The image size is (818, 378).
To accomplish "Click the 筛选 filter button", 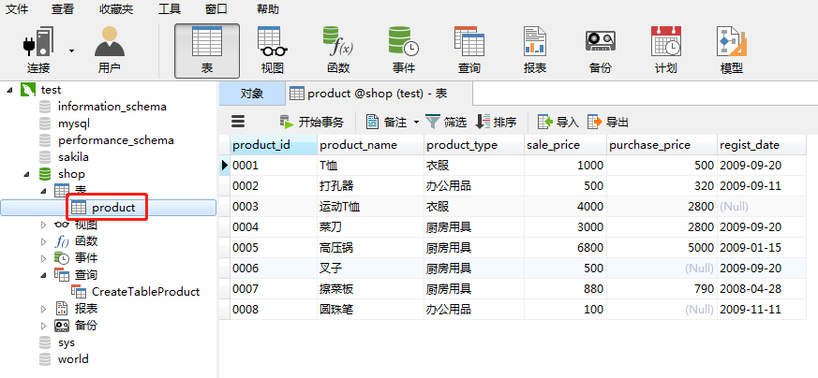I will pos(446,123).
